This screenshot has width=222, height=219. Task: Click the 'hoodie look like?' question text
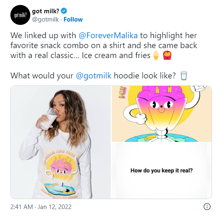(x=145, y=75)
